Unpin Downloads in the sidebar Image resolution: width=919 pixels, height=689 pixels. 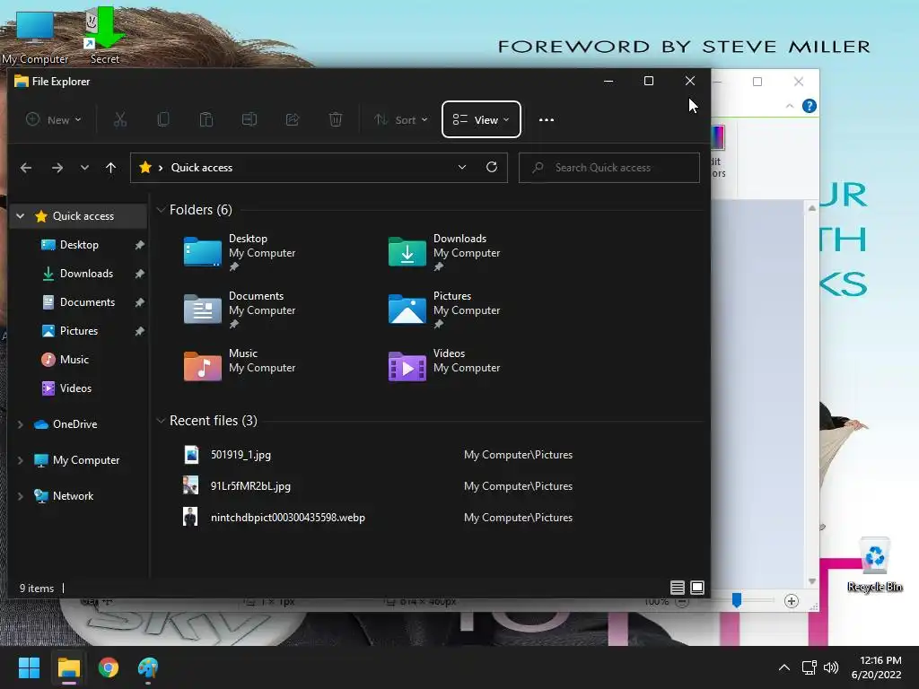(x=139, y=274)
